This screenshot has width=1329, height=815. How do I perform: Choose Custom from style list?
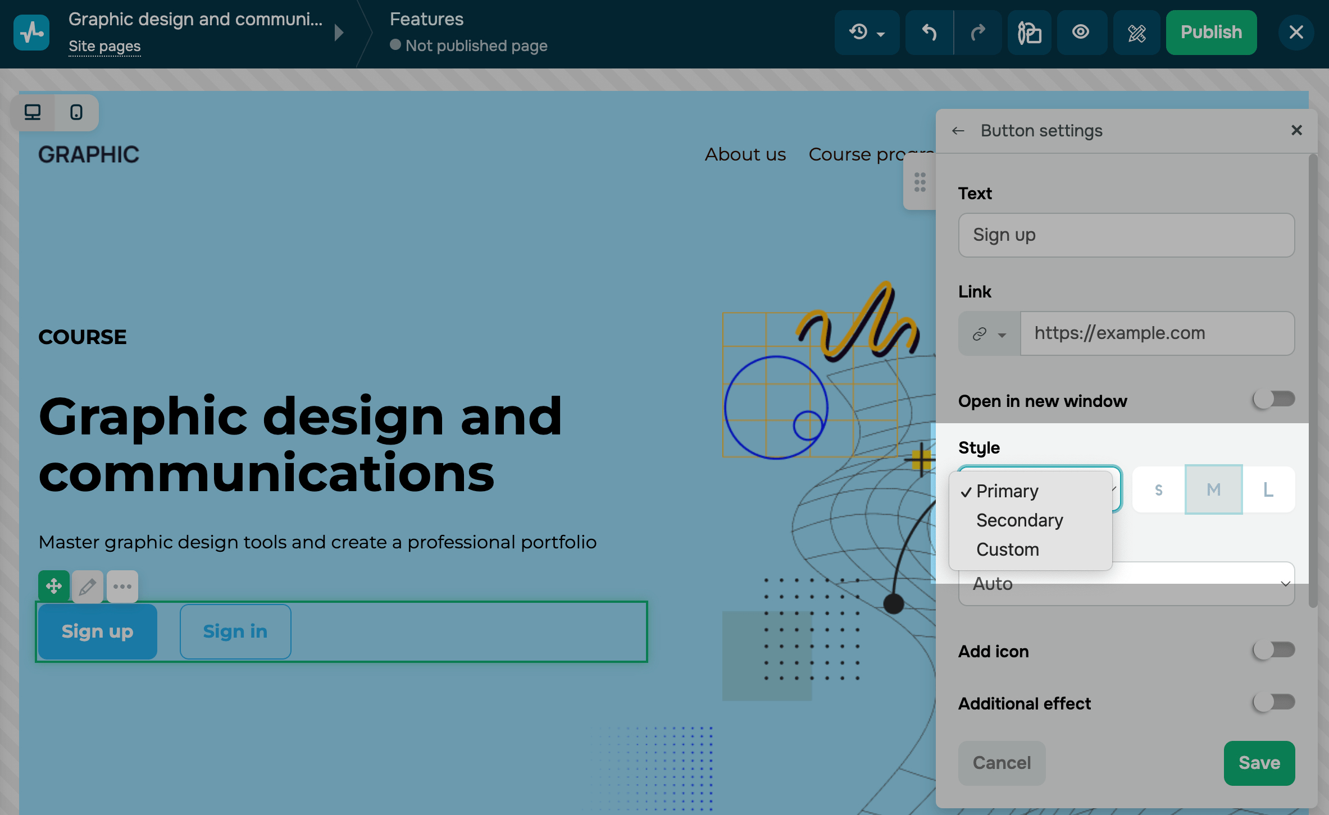[x=1008, y=550]
